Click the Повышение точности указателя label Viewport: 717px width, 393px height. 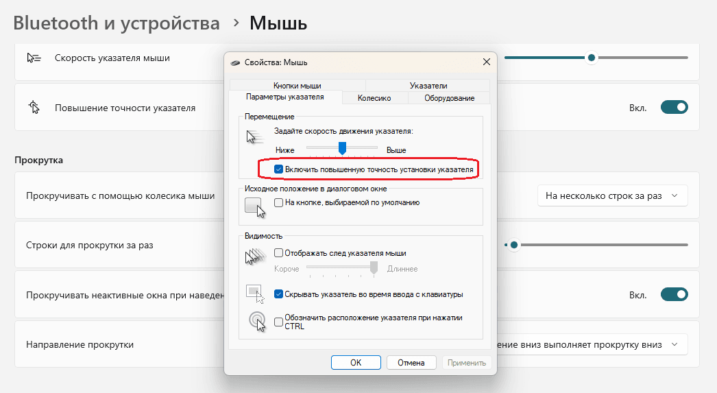pos(125,108)
